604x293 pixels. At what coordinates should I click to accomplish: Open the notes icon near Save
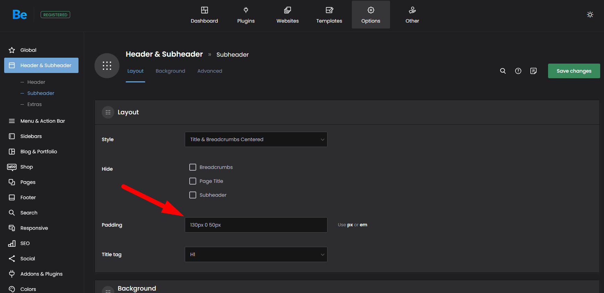pos(533,71)
